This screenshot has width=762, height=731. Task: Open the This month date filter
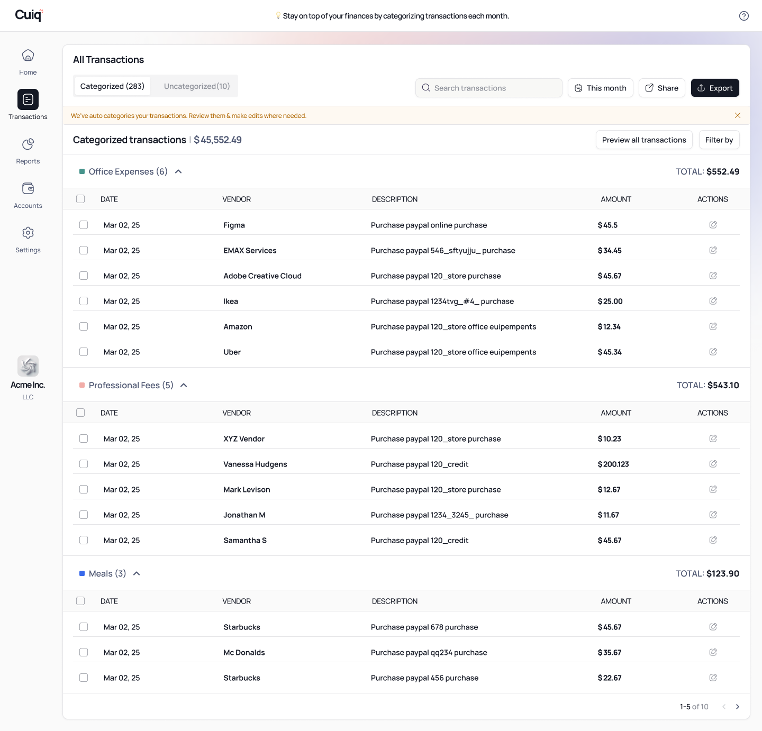coord(600,88)
